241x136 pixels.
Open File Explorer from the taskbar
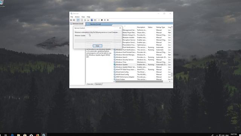[x=18, y=135]
